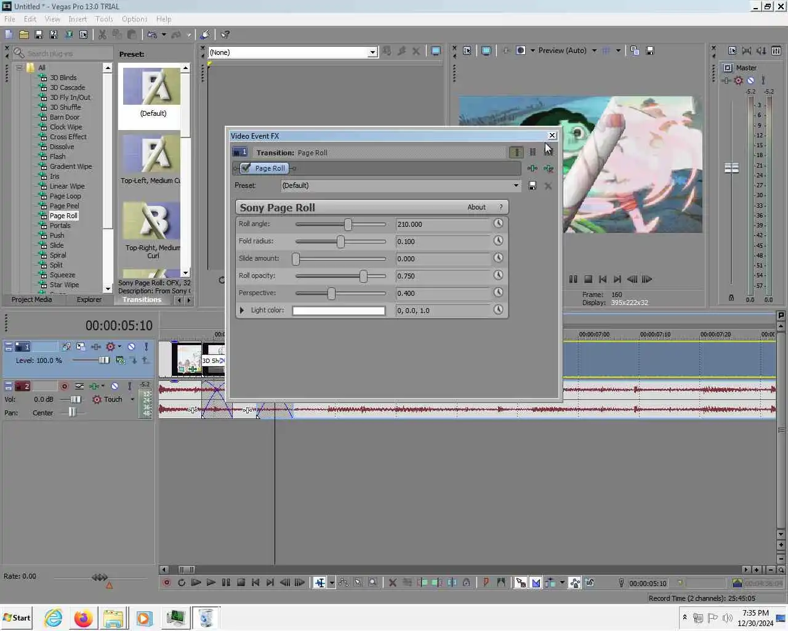Open the edit tool selector dropdown arrow
The height and width of the screenshot is (631, 788).
[x=332, y=582]
